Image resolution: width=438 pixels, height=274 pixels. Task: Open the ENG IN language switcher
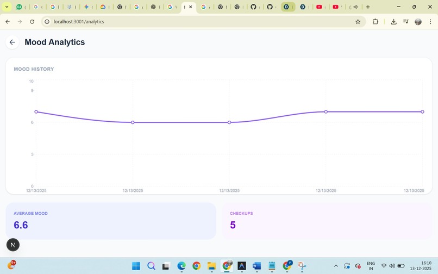(x=371, y=266)
